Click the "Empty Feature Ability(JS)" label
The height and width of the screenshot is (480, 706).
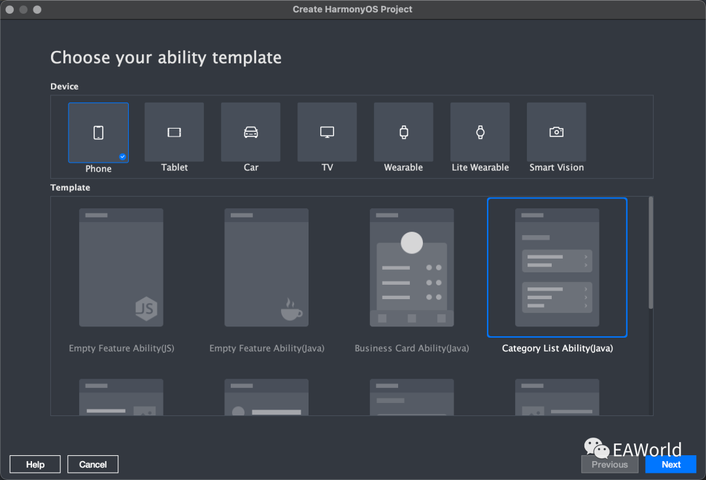click(x=122, y=348)
